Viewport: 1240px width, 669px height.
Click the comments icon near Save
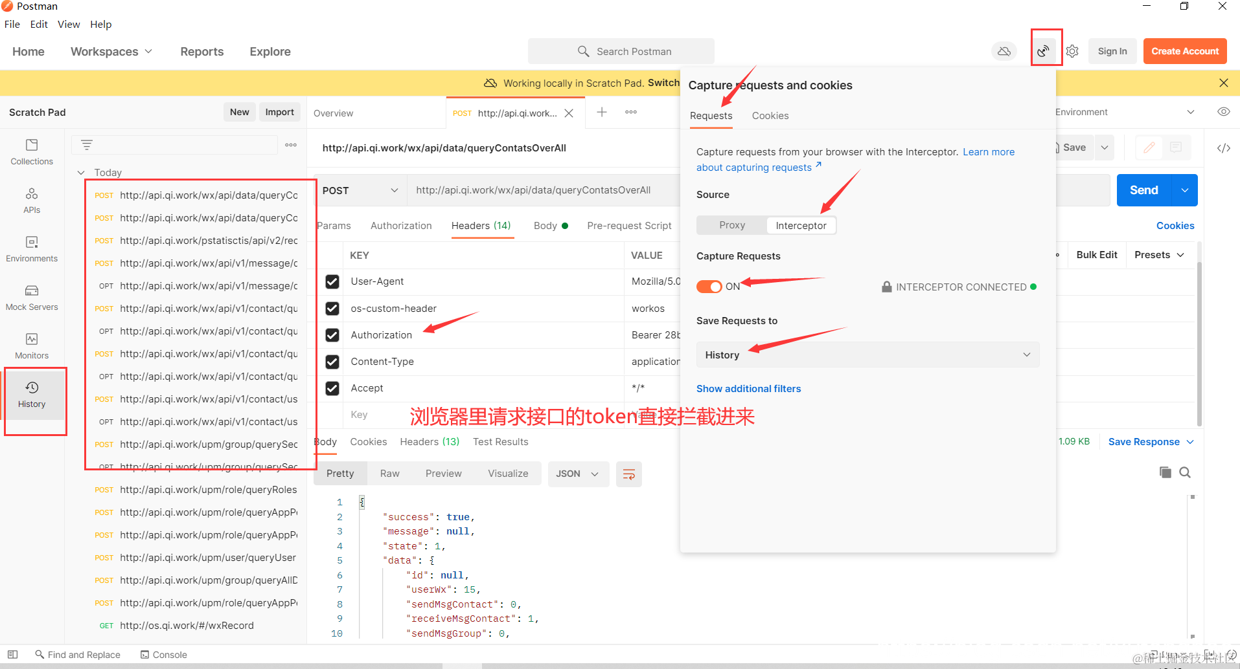[1176, 148]
